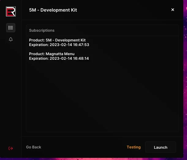Go Back to the previous screen
The height and width of the screenshot is (160, 187).
click(x=34, y=147)
